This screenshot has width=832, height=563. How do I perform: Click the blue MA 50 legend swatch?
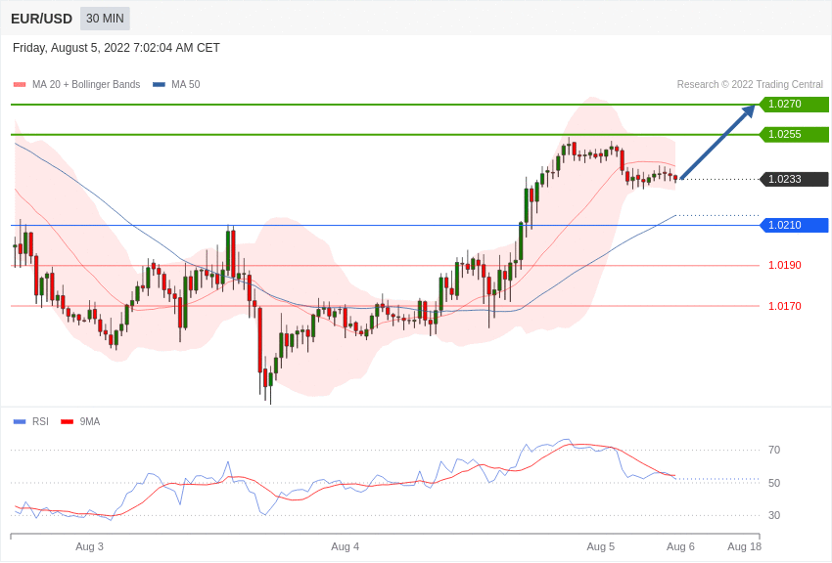click(159, 85)
